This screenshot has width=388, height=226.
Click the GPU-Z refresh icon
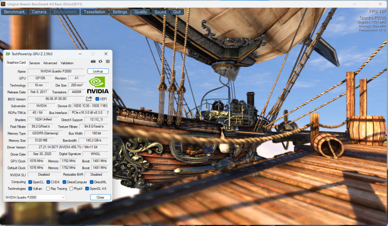tap(100, 62)
